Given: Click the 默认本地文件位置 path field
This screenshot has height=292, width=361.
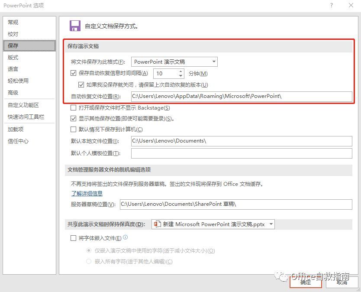Looking at the screenshot, I should pyautogui.click(x=242, y=141).
